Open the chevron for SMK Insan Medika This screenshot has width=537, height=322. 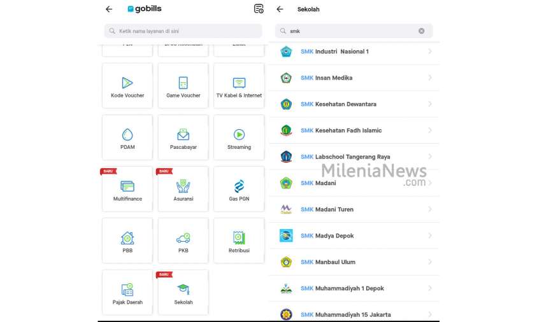point(430,78)
